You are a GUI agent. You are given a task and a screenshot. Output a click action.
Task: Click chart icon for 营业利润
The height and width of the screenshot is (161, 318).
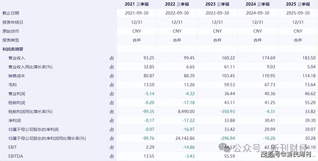[x=112, y=94]
